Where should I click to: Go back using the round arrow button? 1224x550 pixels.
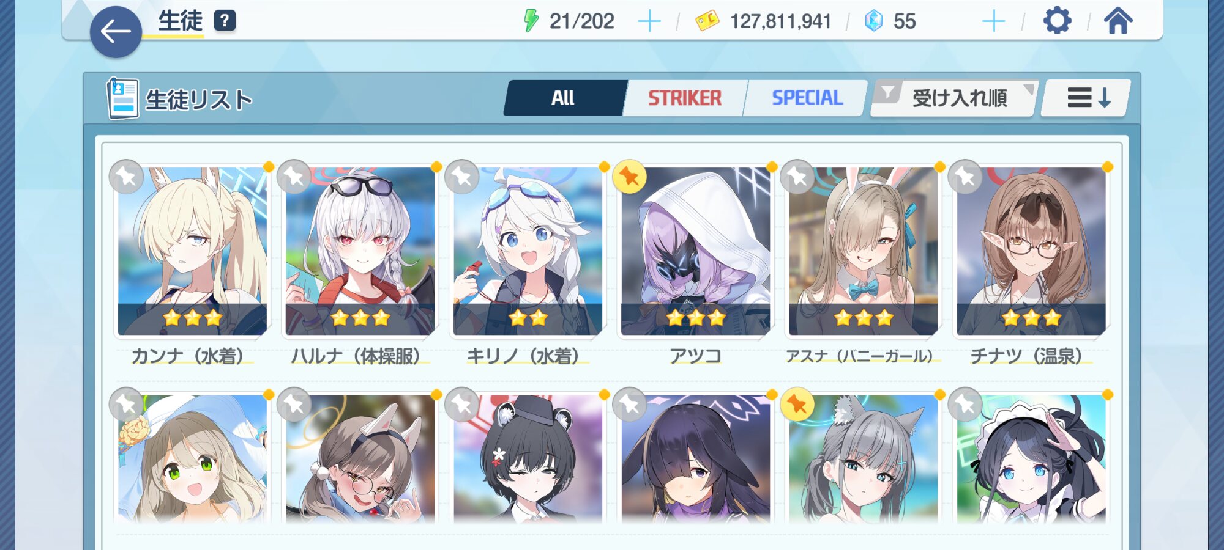tap(116, 32)
